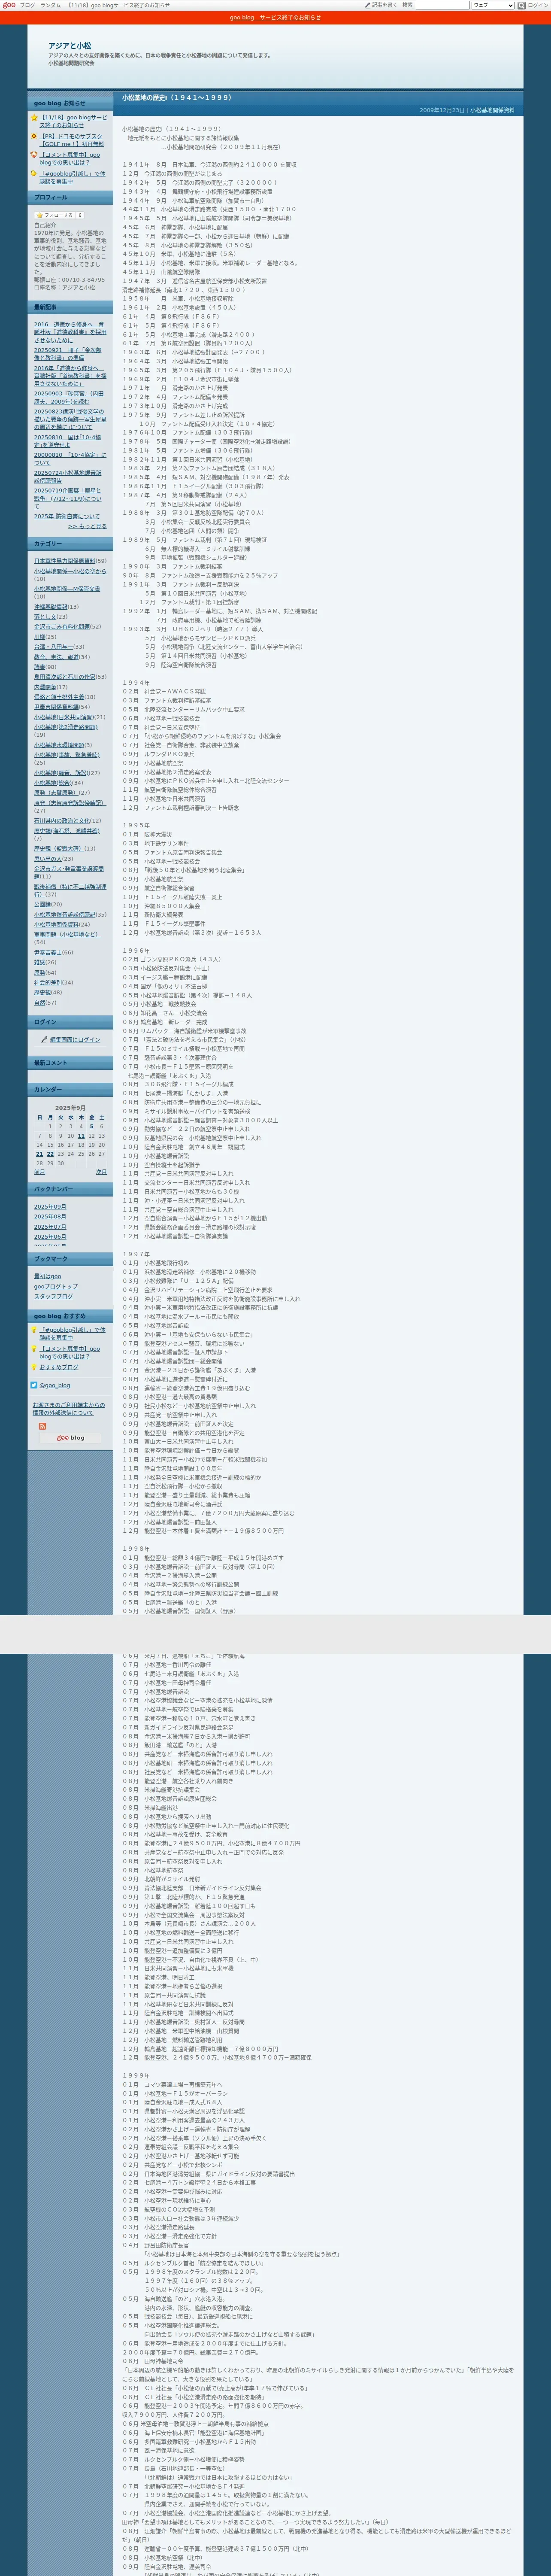Viewport: 551px width, 2576px height.
Task: Open the ランダム link in the top bar
Action: (50, 5)
